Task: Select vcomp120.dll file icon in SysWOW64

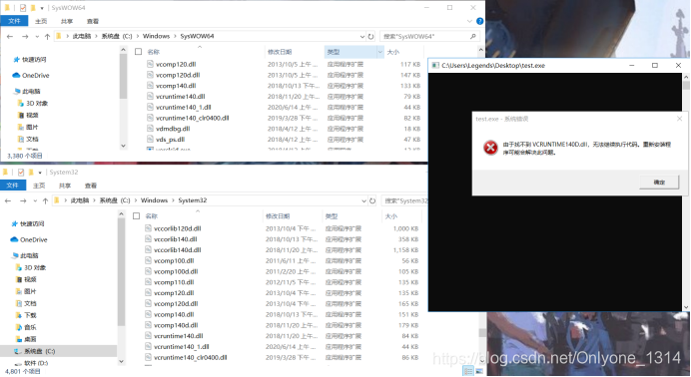Action: pos(150,64)
